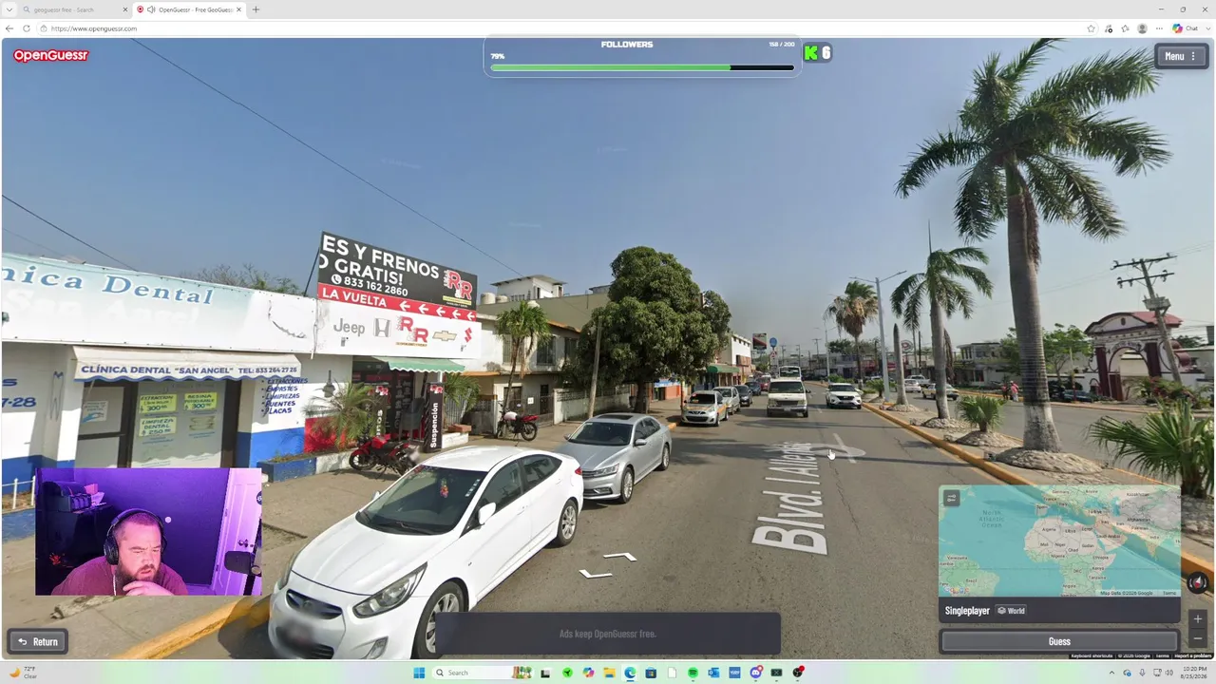Viewport: 1216px width, 684px height.
Task: Click the world guess map
Action: [x=1059, y=541]
